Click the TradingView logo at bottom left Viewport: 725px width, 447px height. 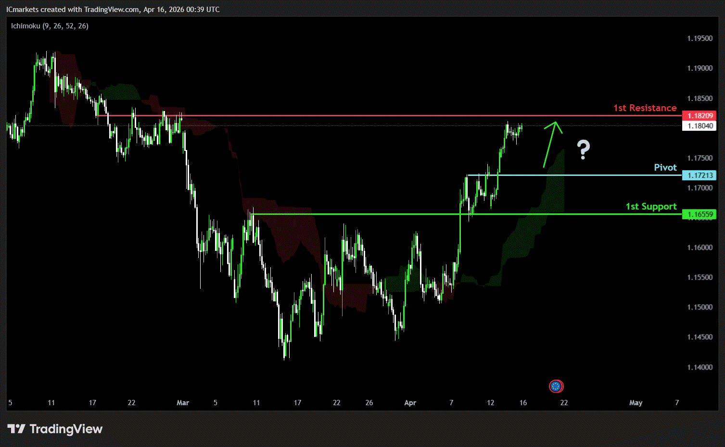(55, 429)
